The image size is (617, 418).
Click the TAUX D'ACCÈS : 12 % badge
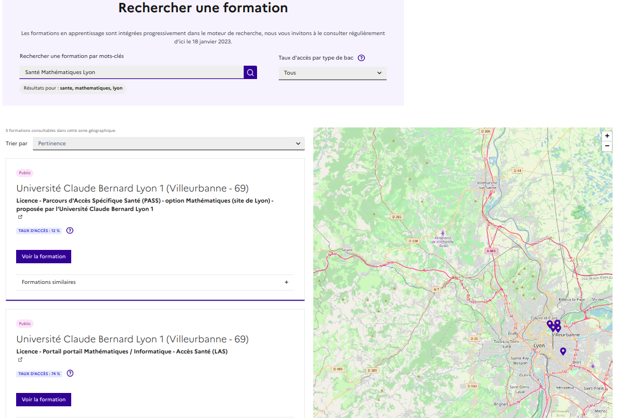[x=40, y=230]
